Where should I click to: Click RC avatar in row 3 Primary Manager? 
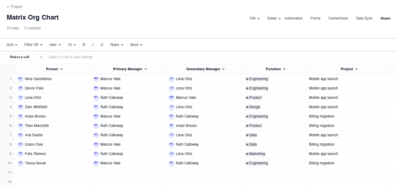[96, 98]
